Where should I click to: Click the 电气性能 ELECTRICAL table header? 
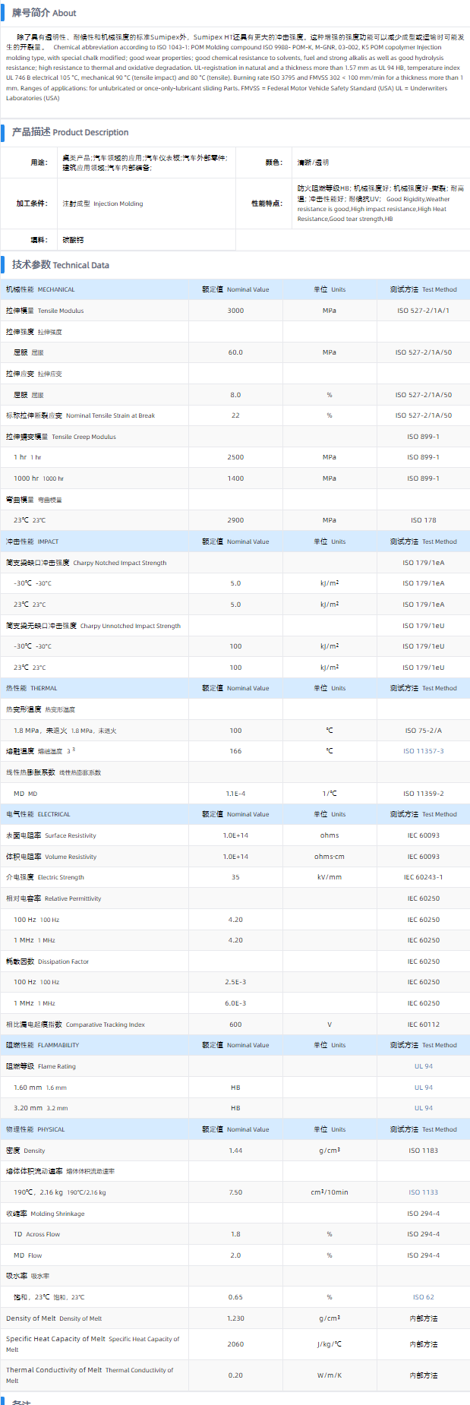pos(38,814)
